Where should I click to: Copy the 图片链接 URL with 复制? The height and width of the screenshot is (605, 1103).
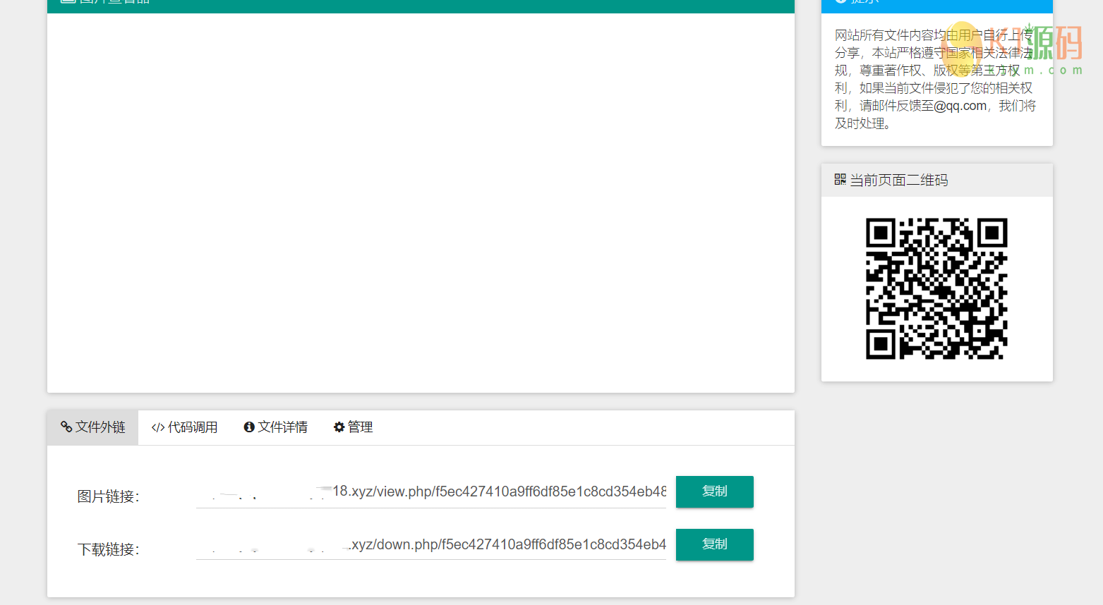tap(714, 491)
